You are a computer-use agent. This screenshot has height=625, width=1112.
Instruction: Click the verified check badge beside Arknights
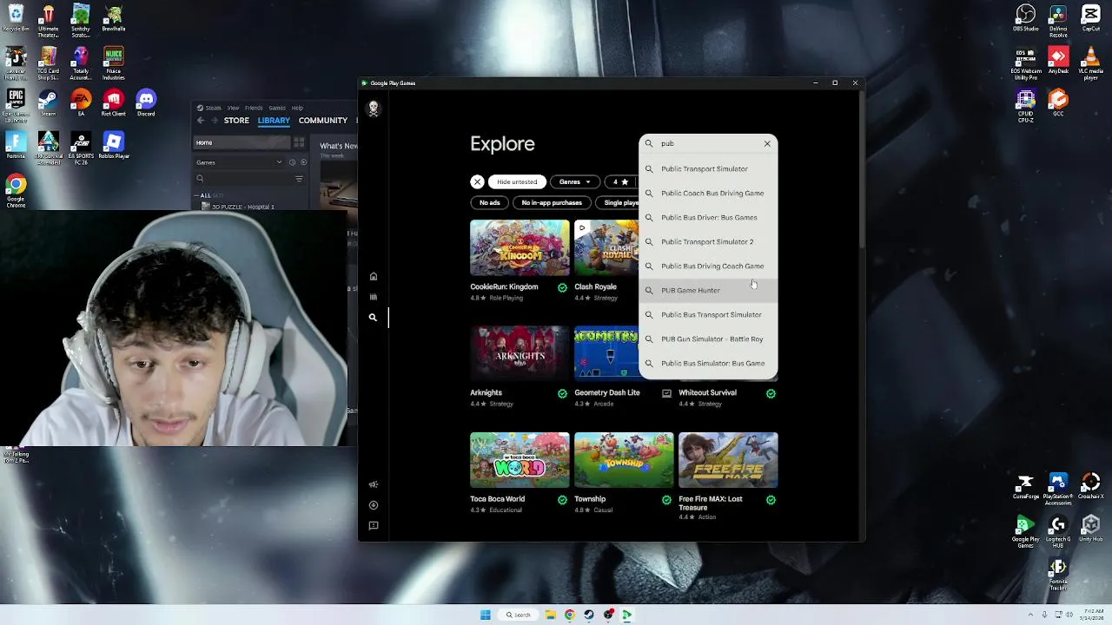[562, 393]
